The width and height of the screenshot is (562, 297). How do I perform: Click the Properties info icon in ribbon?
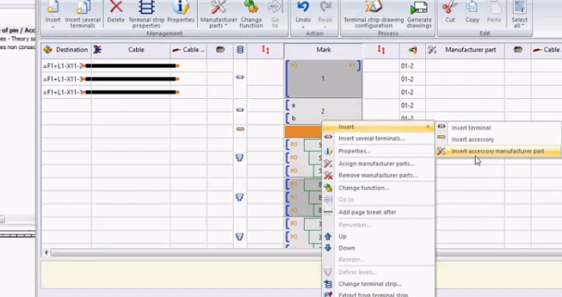point(180,7)
